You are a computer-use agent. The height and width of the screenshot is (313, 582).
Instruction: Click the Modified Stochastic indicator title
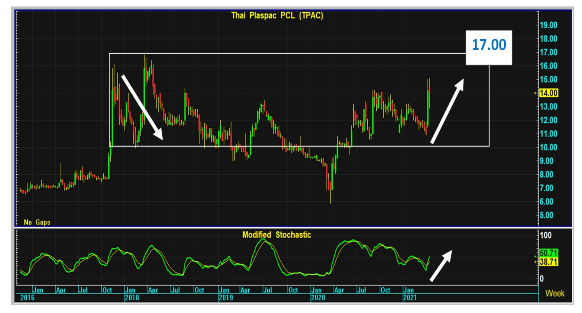tap(276, 235)
